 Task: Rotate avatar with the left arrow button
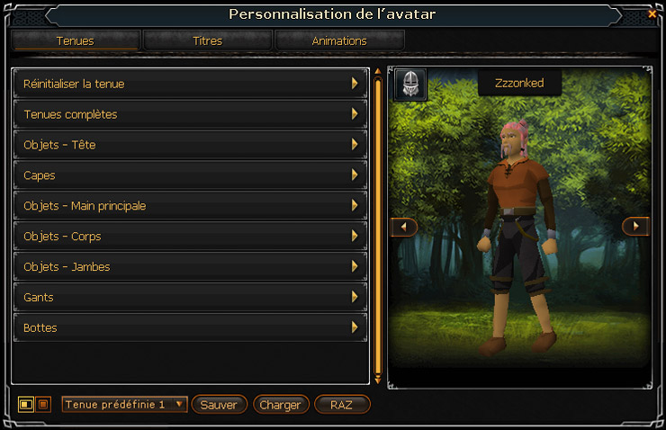point(403,227)
